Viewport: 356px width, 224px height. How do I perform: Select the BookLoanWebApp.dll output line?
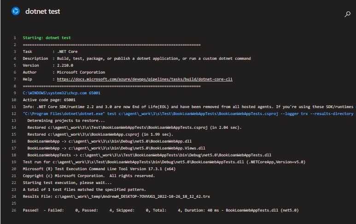(x=110, y=141)
